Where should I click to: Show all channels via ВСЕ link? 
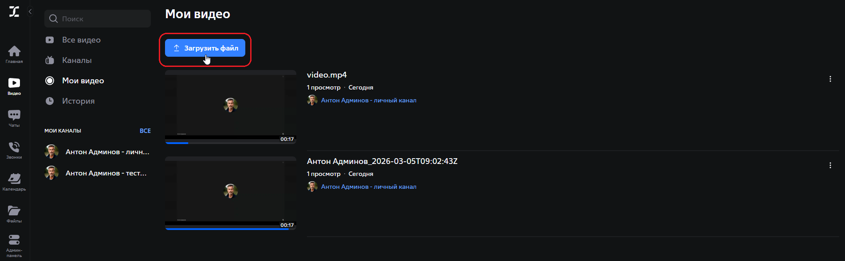(x=145, y=130)
